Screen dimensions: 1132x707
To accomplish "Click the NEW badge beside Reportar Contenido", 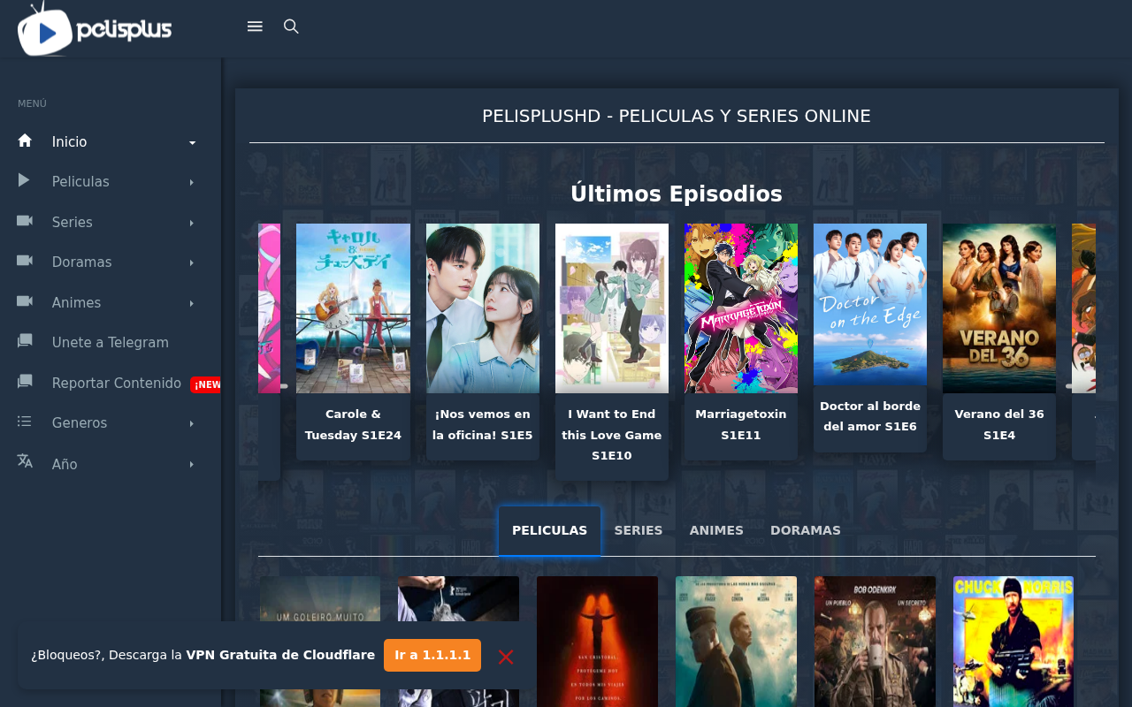I will tap(206, 384).
